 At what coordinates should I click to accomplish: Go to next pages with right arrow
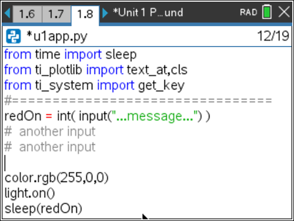(105, 13)
